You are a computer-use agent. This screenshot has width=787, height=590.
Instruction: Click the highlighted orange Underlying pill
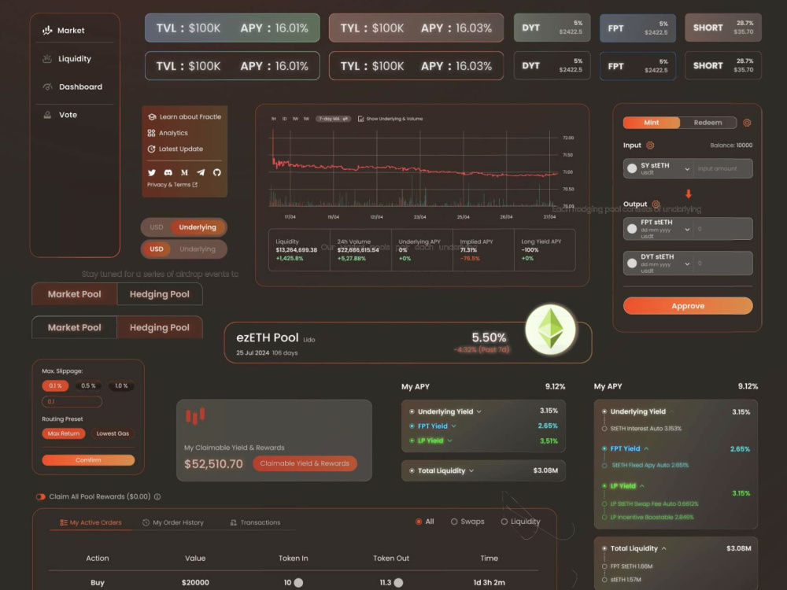(198, 227)
